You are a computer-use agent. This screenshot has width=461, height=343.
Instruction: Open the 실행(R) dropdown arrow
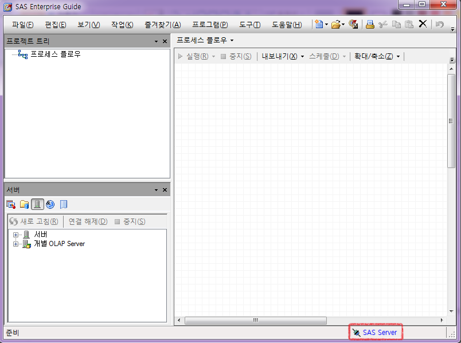click(213, 56)
